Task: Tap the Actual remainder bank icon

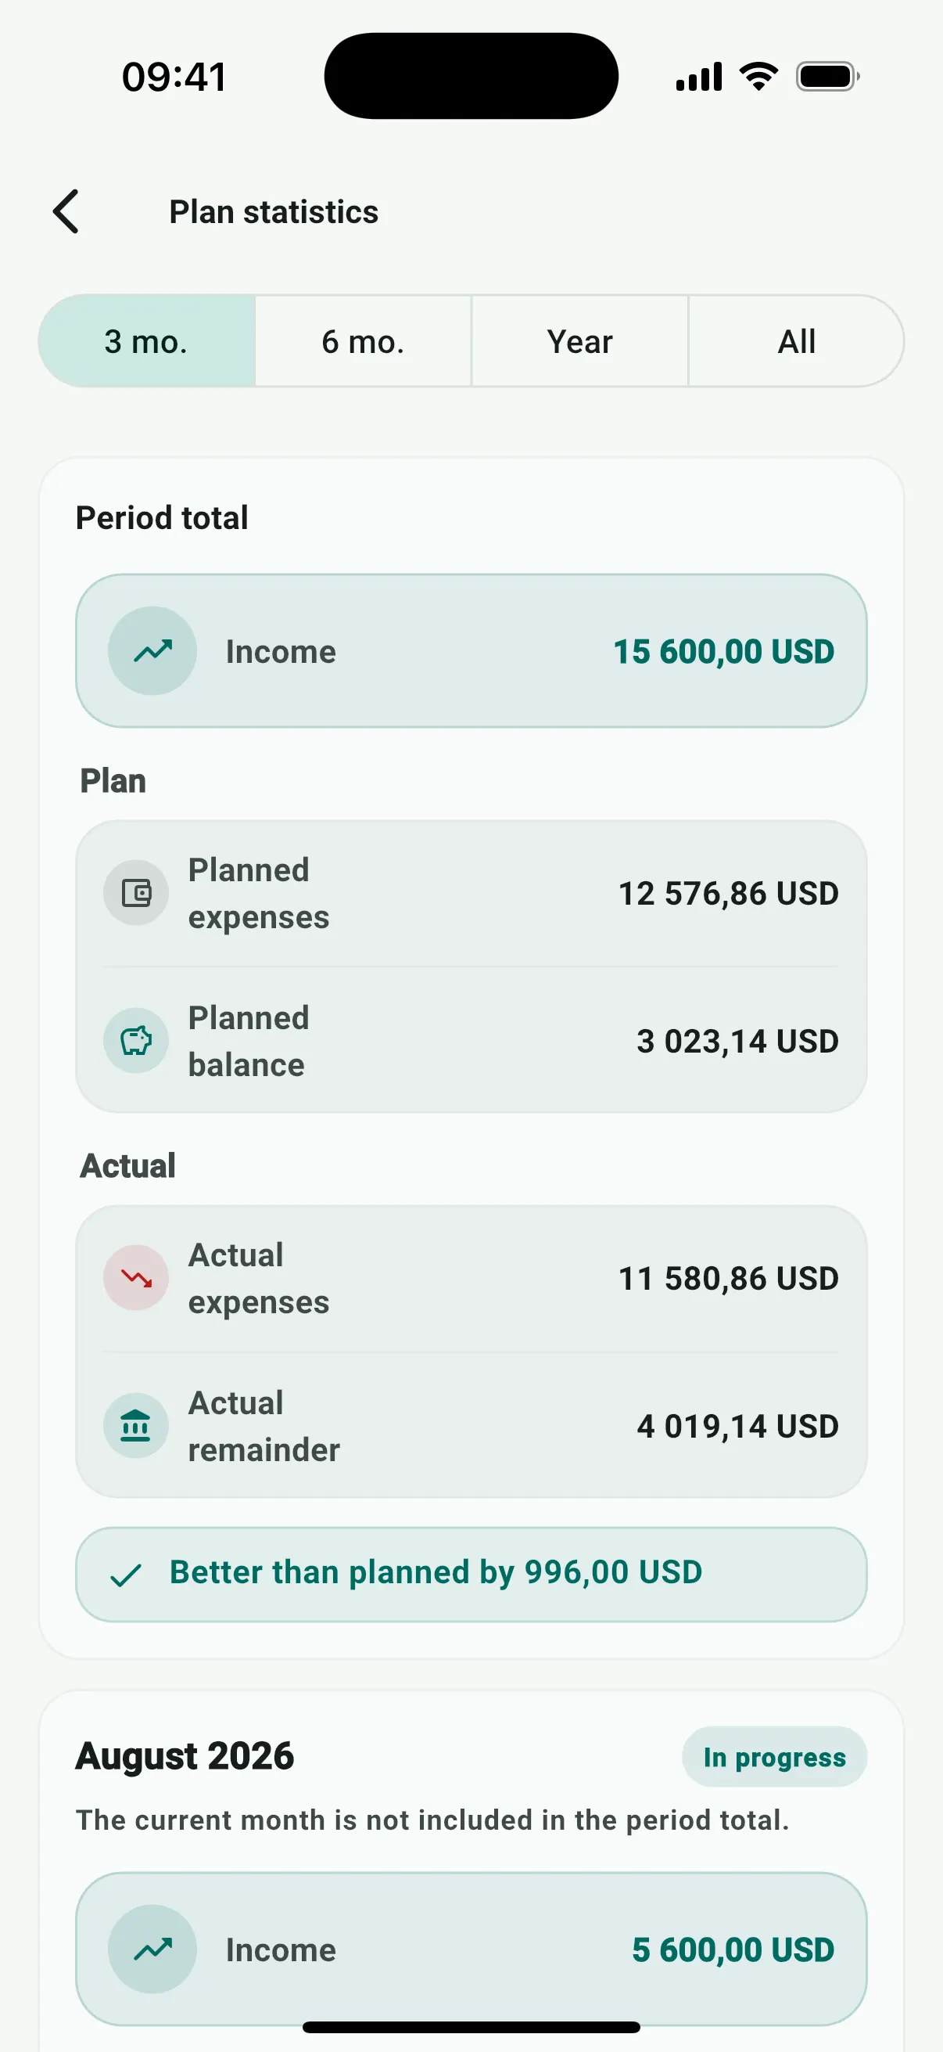Action: [136, 1425]
